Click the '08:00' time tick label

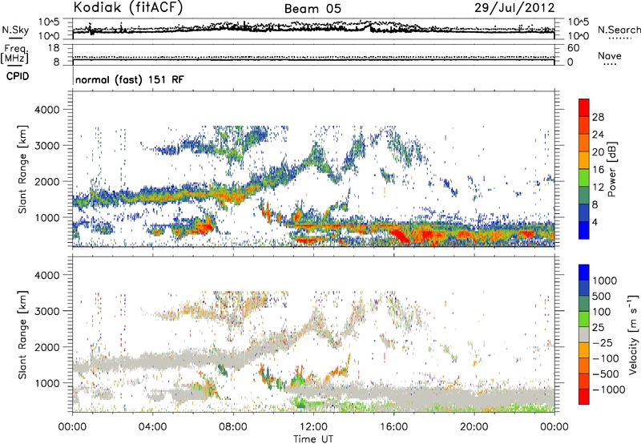tap(232, 427)
